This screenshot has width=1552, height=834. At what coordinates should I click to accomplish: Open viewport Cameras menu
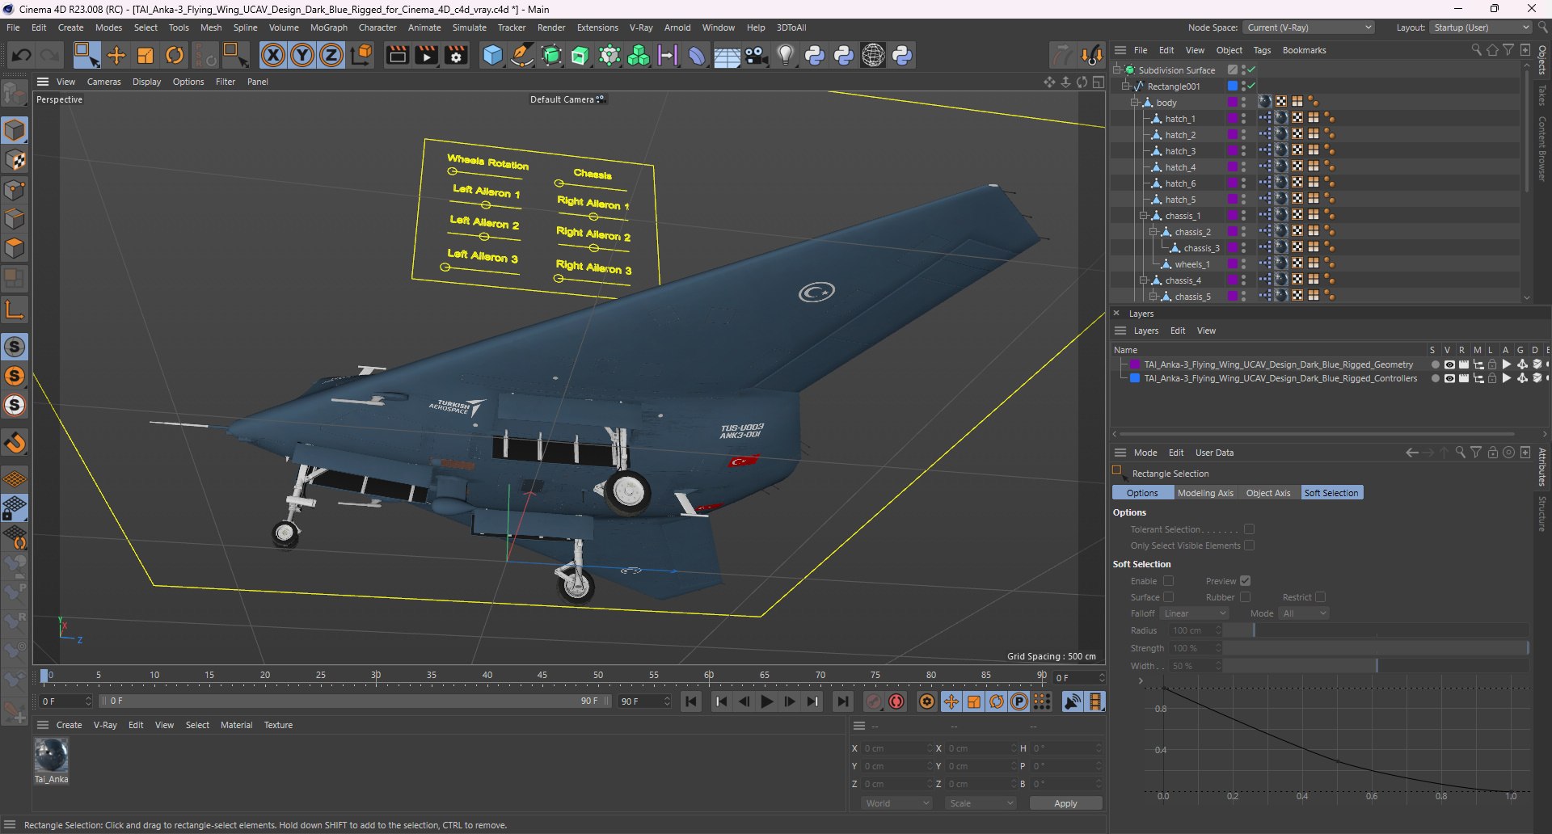(x=103, y=82)
